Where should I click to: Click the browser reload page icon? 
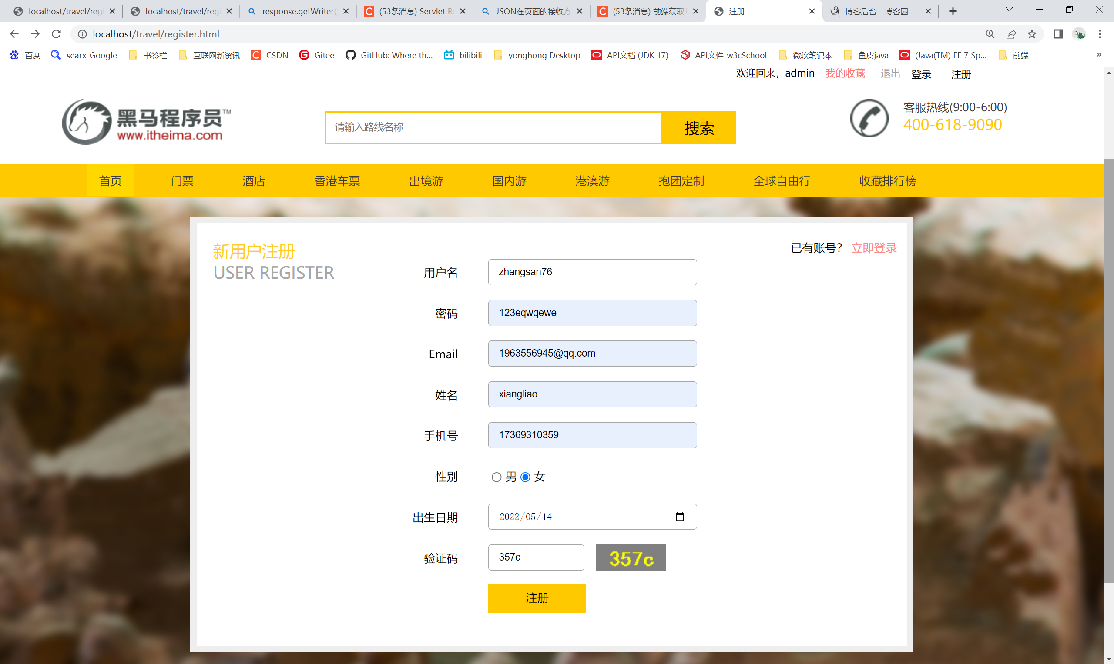coord(56,34)
